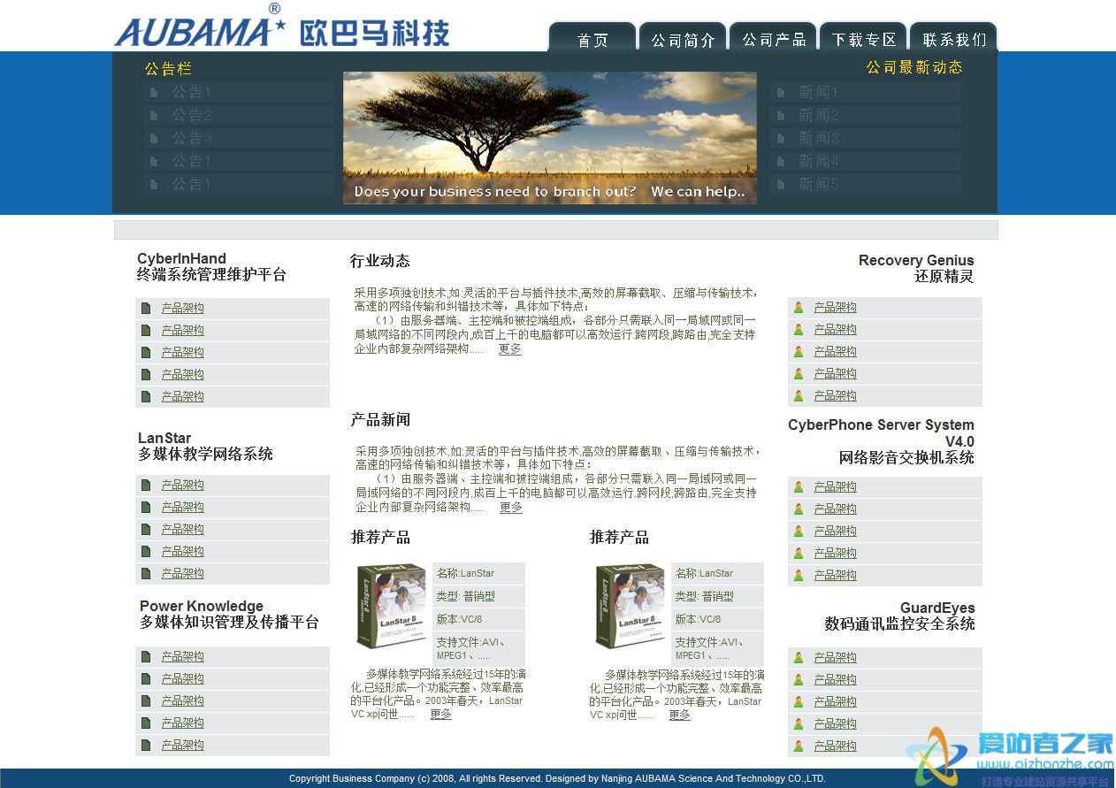The height and width of the screenshot is (788, 1116).
Task: Open the 首页 navigation tab
Action: 592,40
